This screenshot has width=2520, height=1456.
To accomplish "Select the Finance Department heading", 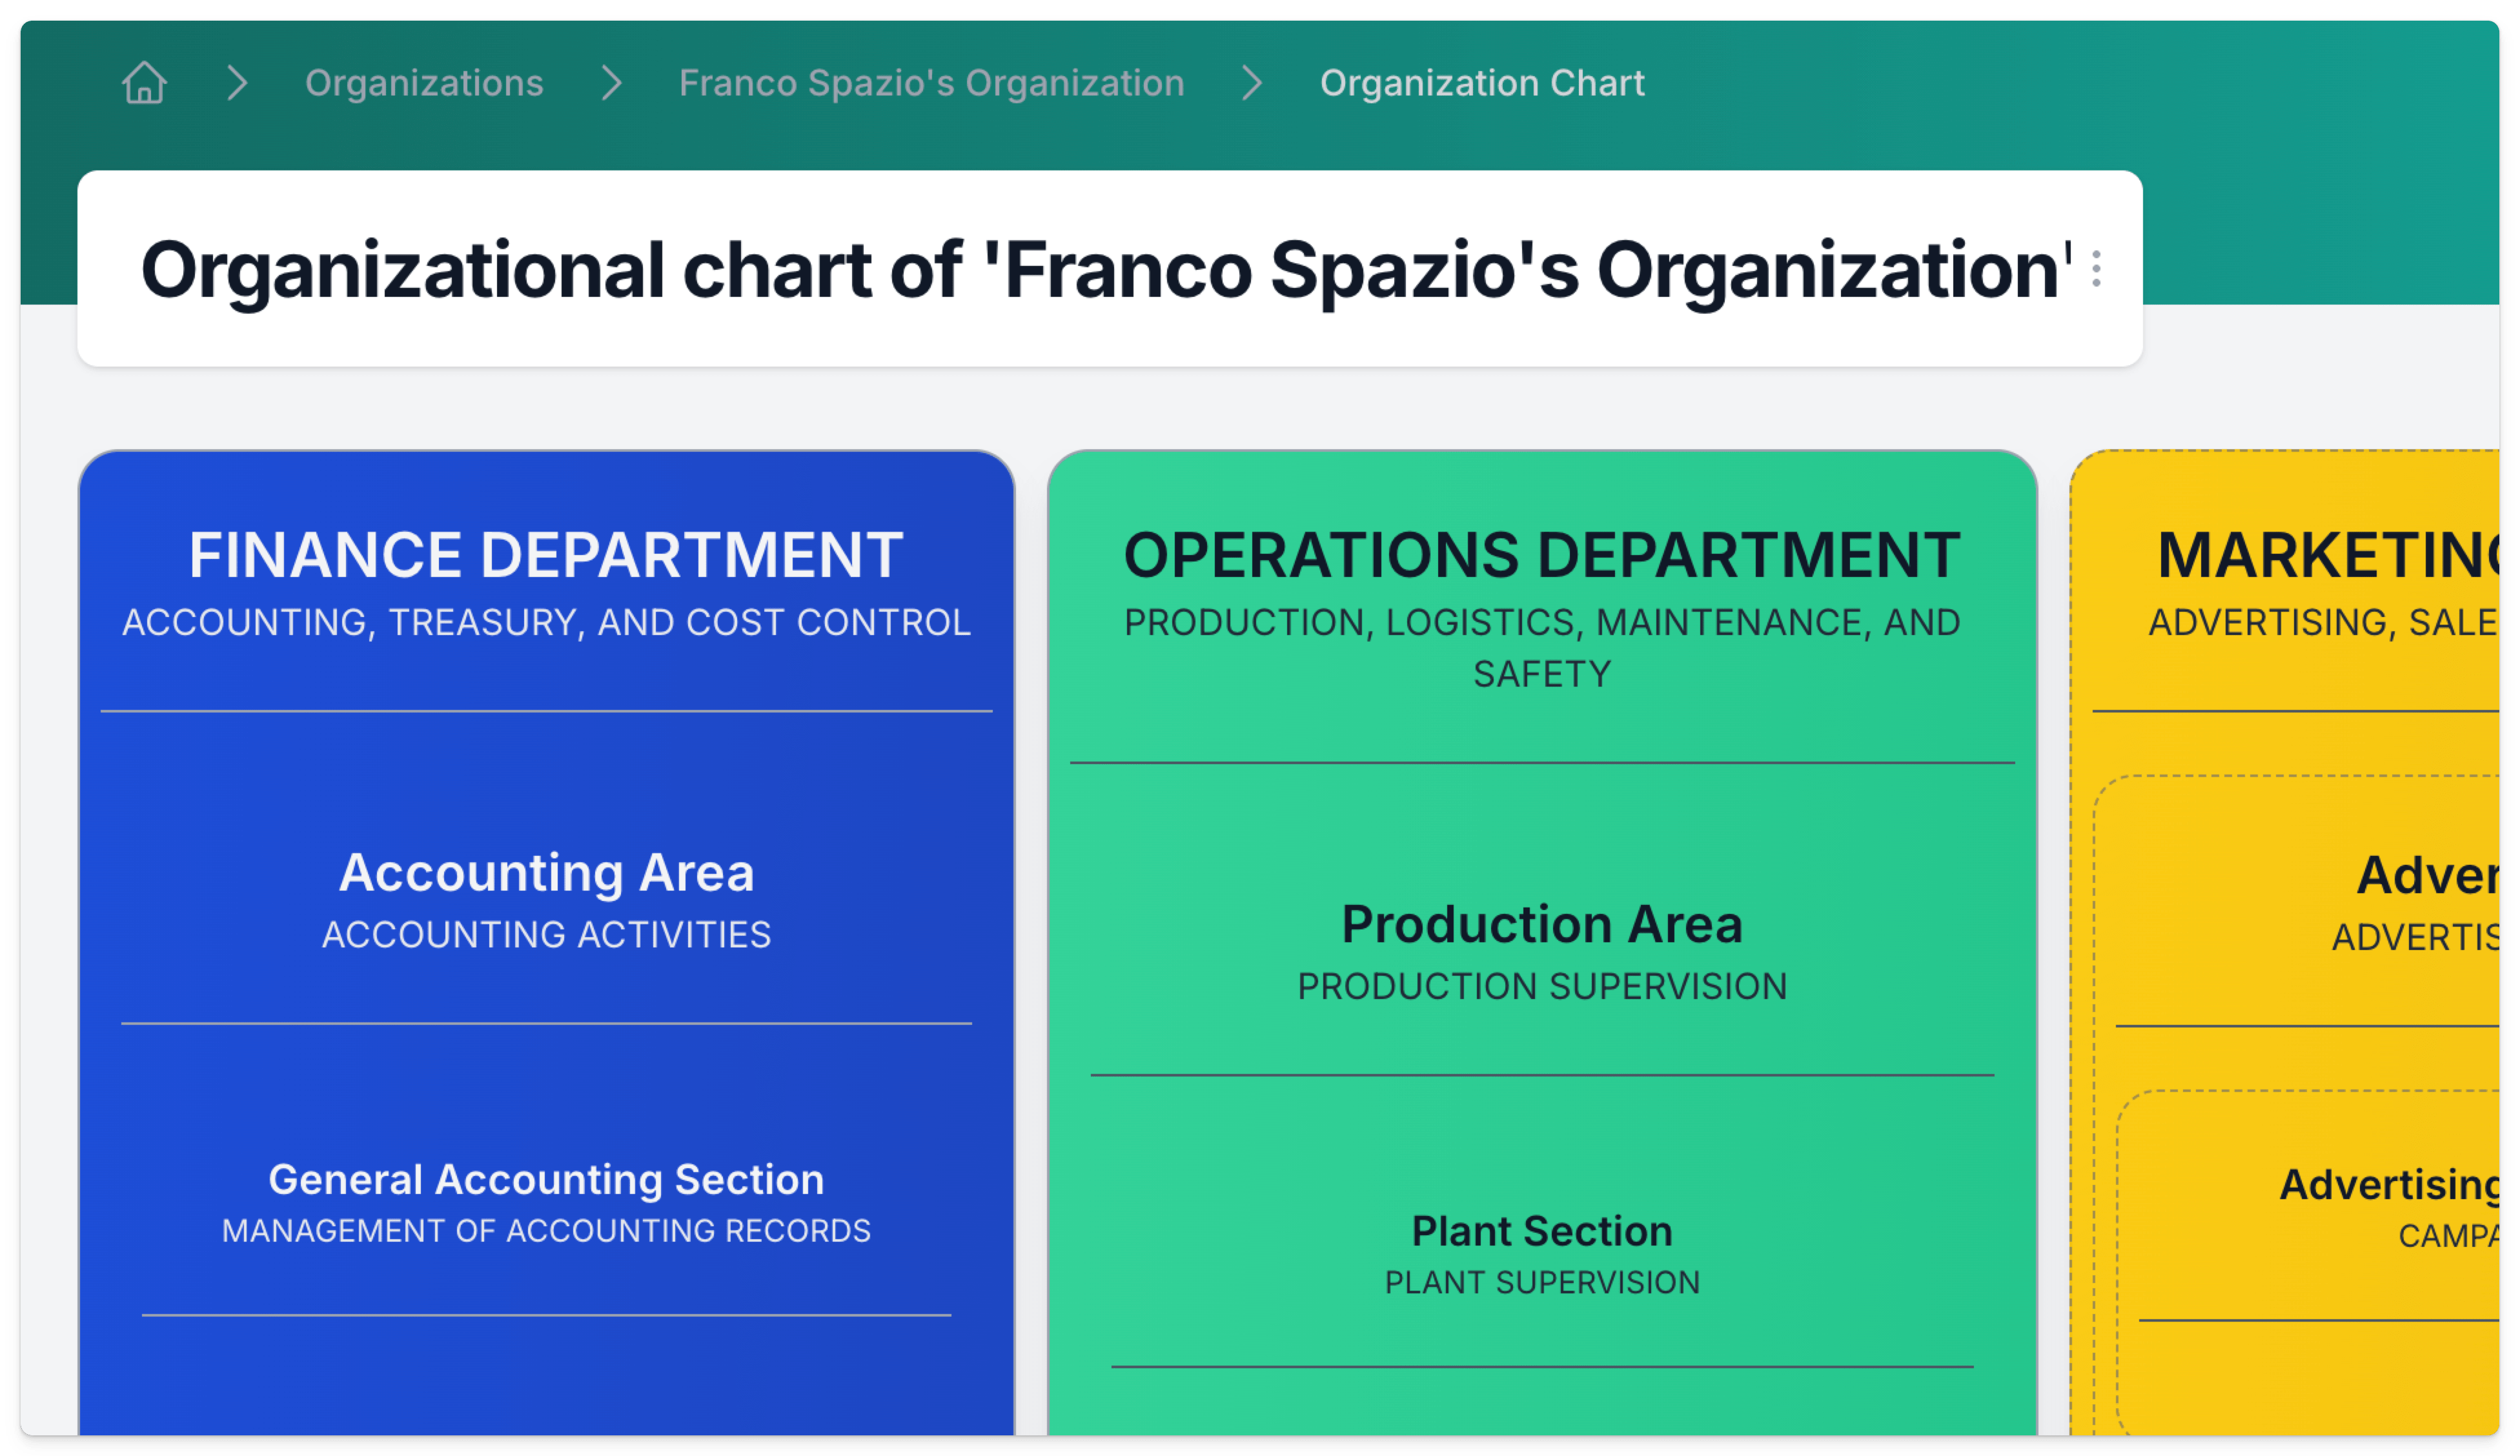I will pyautogui.click(x=546, y=555).
